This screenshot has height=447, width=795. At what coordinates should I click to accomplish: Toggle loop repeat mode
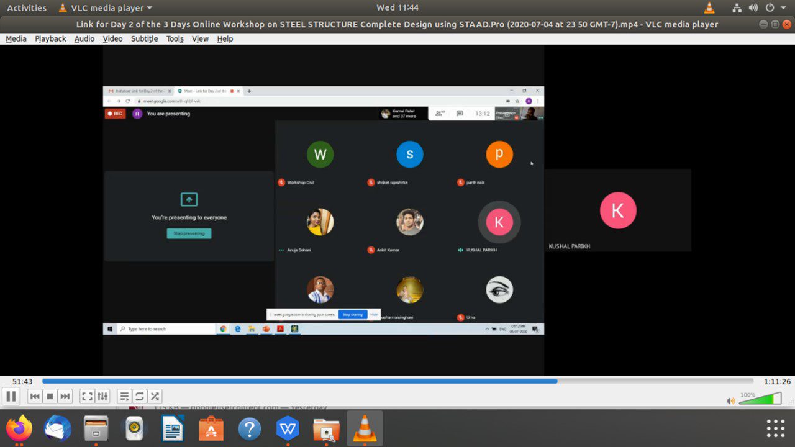point(140,396)
